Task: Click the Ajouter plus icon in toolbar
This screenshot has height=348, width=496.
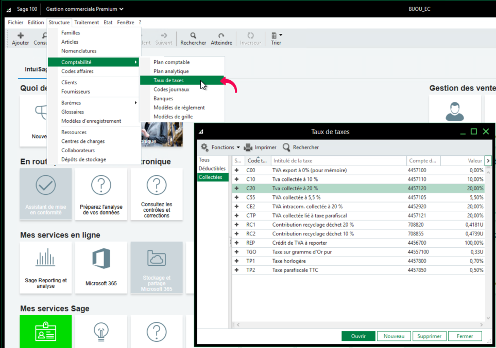Action: coord(21,35)
